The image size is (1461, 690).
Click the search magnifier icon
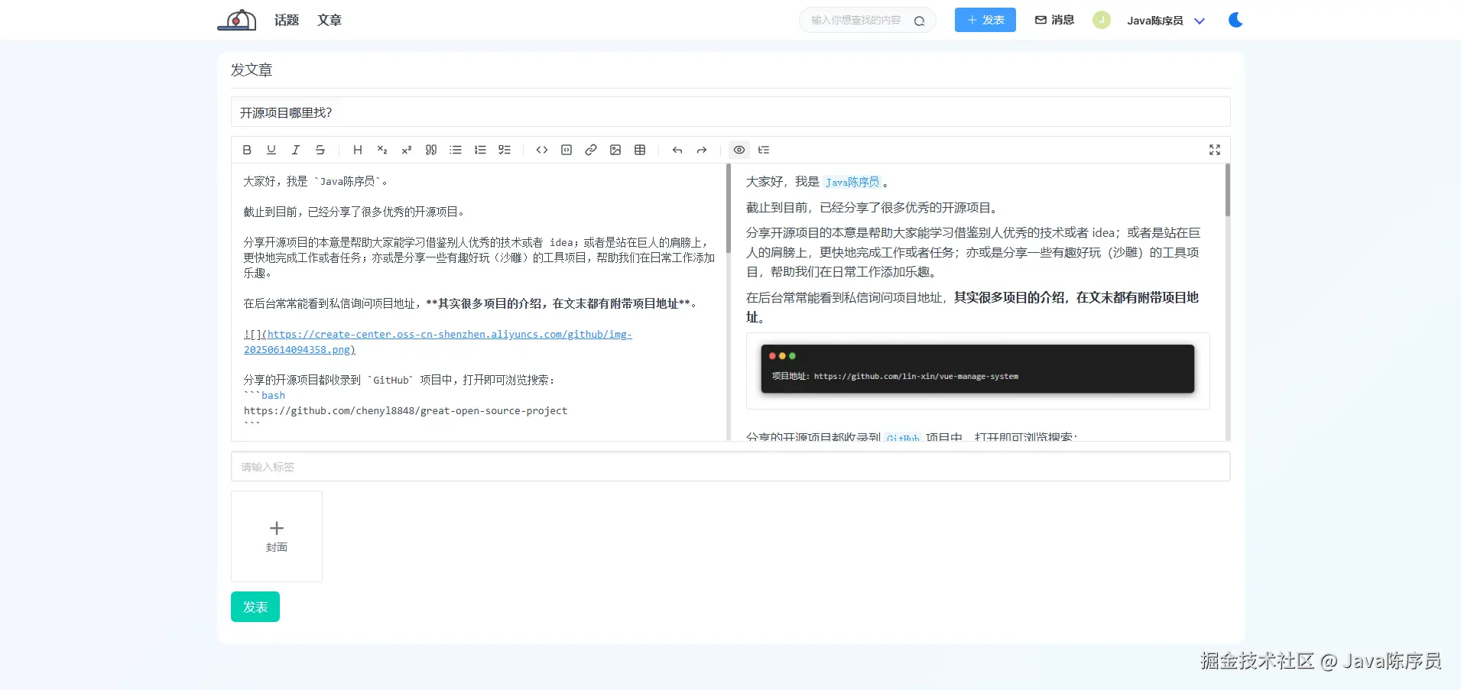point(920,21)
